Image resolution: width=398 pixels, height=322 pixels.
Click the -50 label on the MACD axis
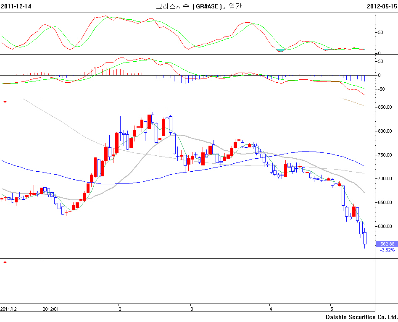(x=382, y=89)
